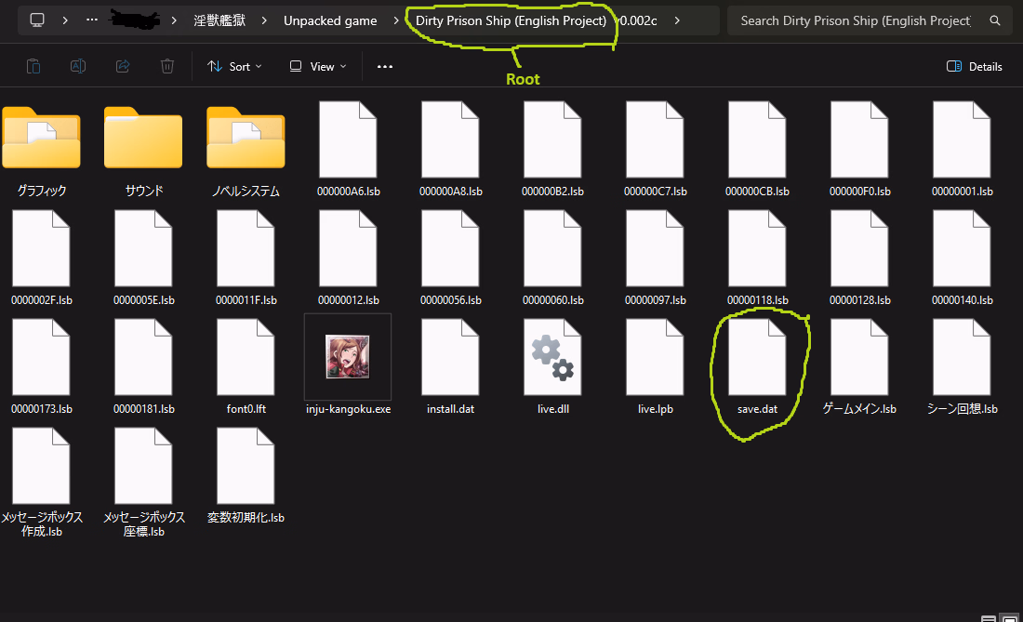Screen dimensions: 1023x622
Task: Select the install.dat file
Action: pyautogui.click(x=450, y=358)
